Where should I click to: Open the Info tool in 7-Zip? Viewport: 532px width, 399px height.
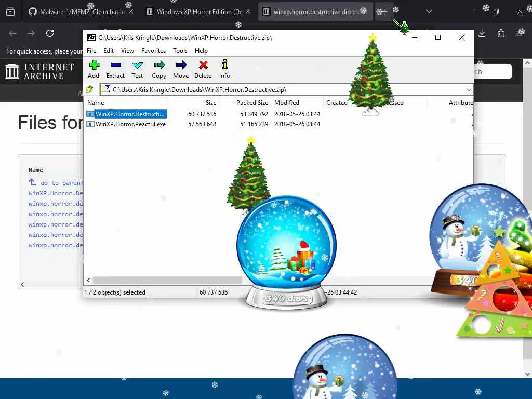(224, 70)
